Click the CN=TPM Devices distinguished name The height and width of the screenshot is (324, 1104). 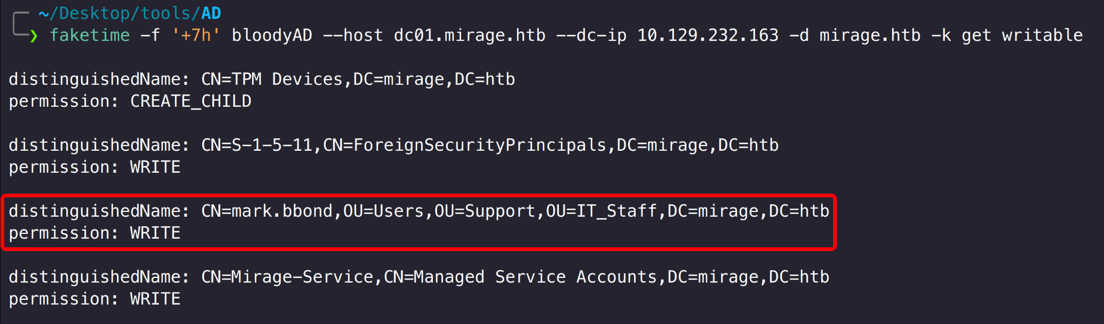(358, 79)
